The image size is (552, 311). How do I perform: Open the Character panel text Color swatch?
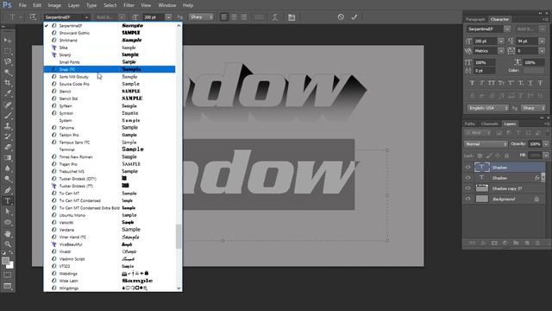tap(534, 71)
